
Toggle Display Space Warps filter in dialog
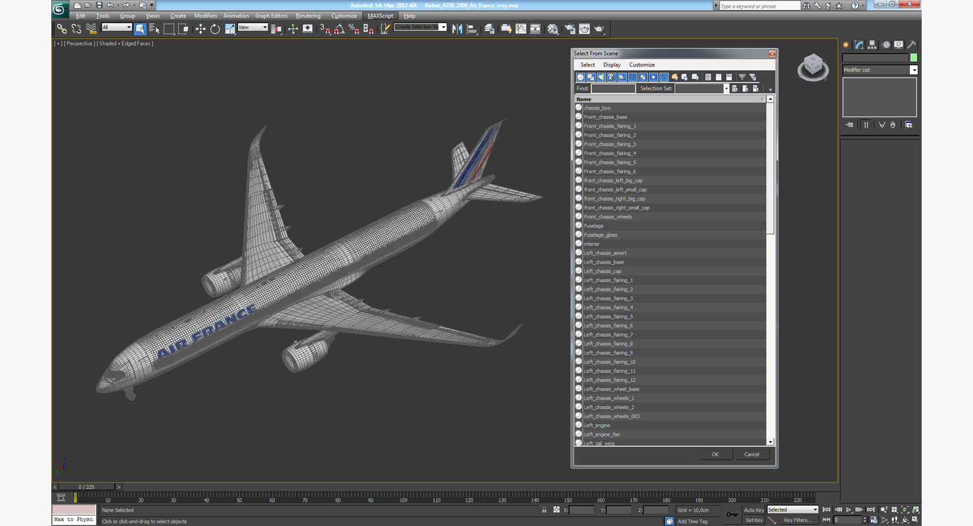tap(632, 77)
